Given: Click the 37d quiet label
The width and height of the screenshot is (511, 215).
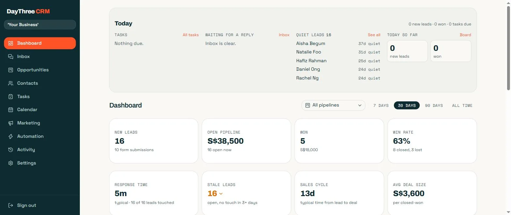Looking at the screenshot, I should pos(369,44).
